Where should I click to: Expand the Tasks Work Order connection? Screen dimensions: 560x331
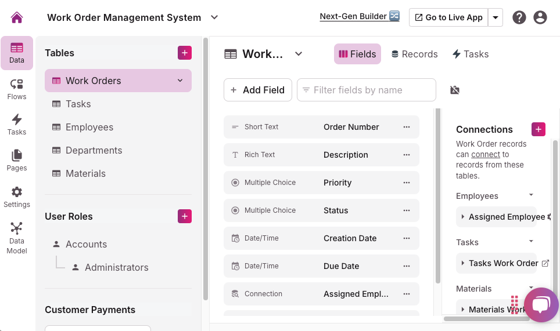pyautogui.click(x=463, y=263)
